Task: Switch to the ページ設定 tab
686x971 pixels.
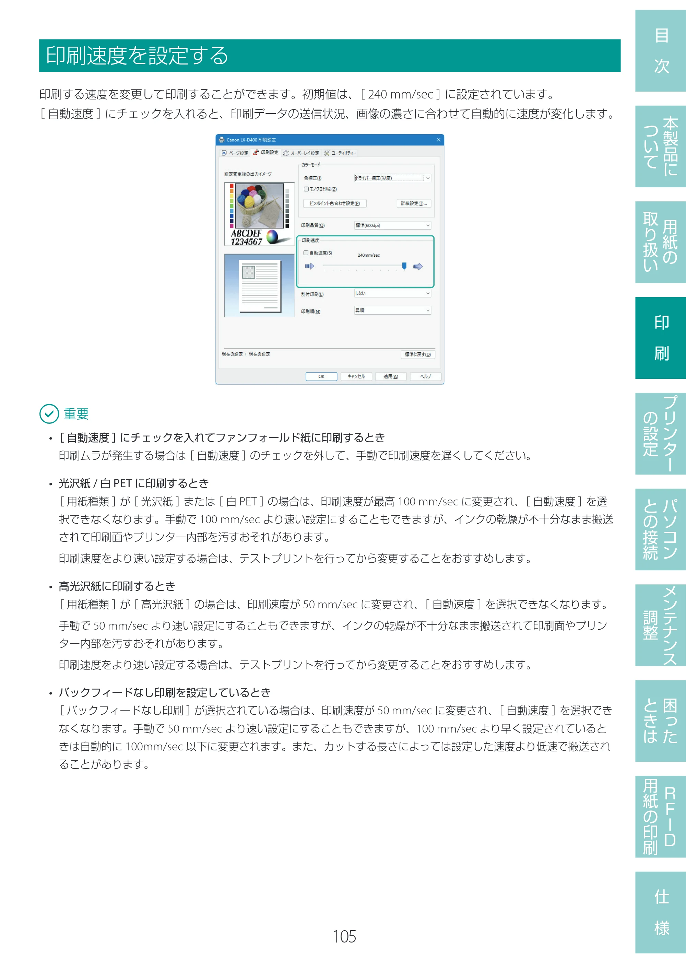Action: pyautogui.click(x=235, y=153)
